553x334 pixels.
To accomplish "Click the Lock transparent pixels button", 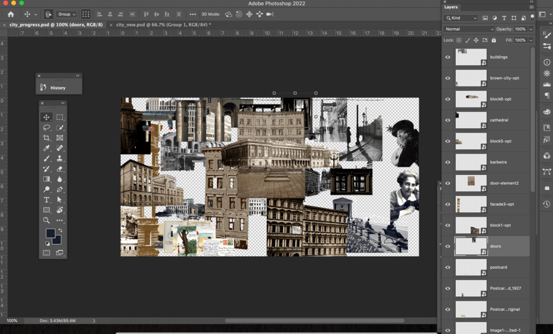I will point(459,40).
